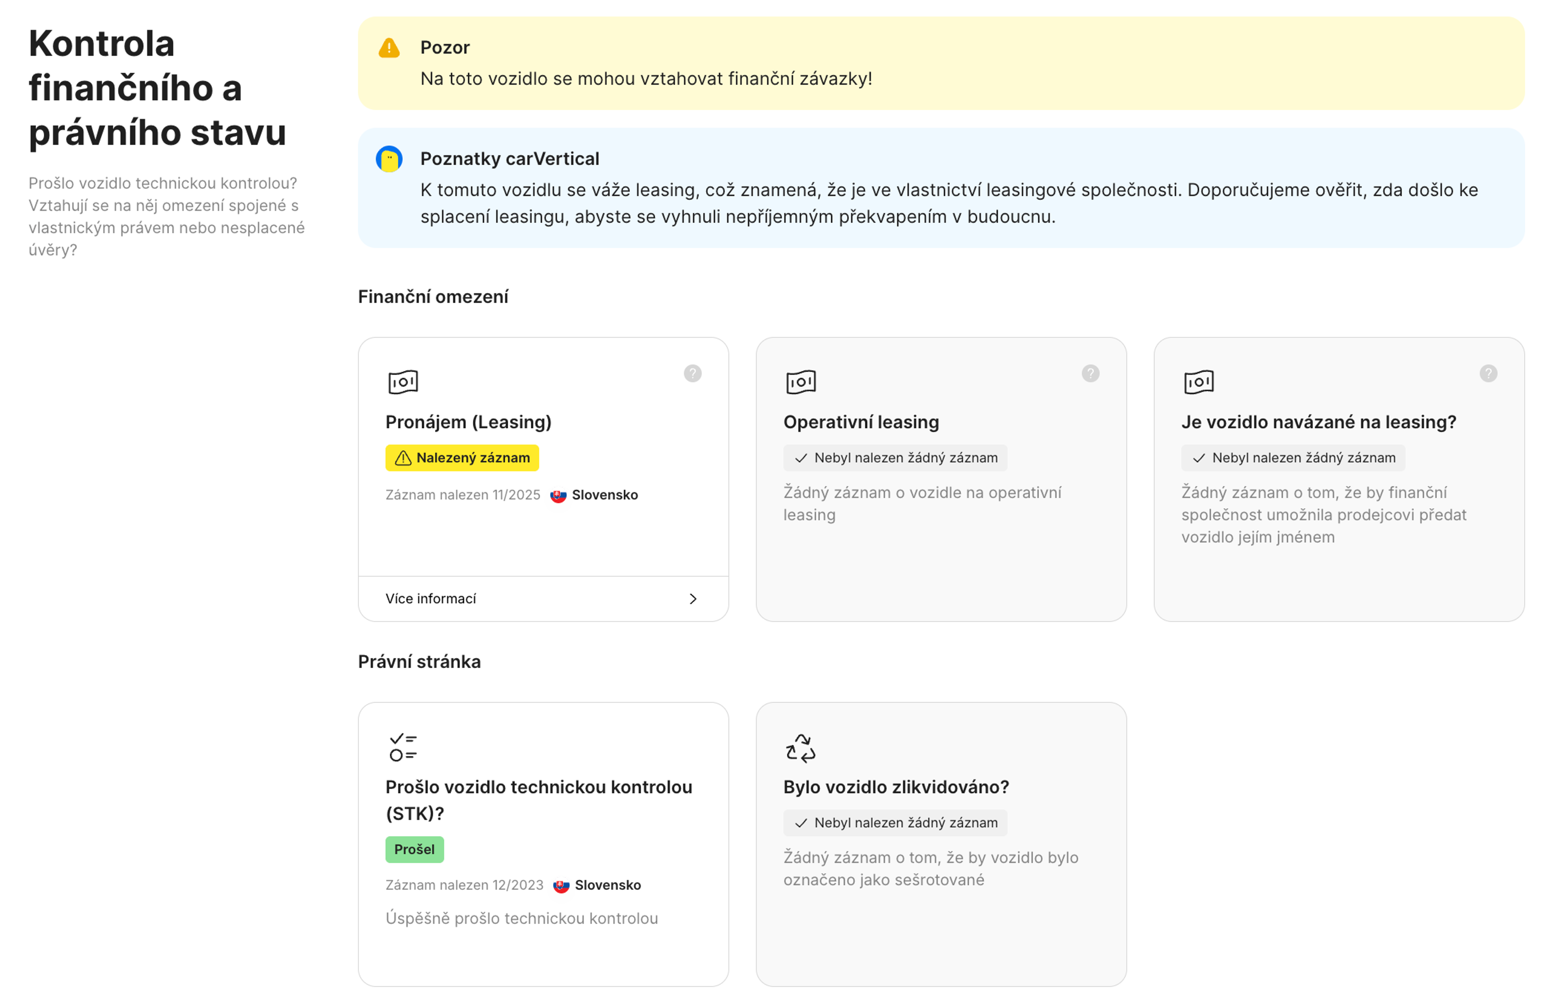This screenshot has width=1556, height=1003.
Task: Click money icon on 'Je vozidlo navázané' card
Action: (1198, 382)
